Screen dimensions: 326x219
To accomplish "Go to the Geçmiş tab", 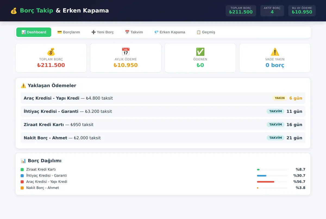I will [206, 32].
